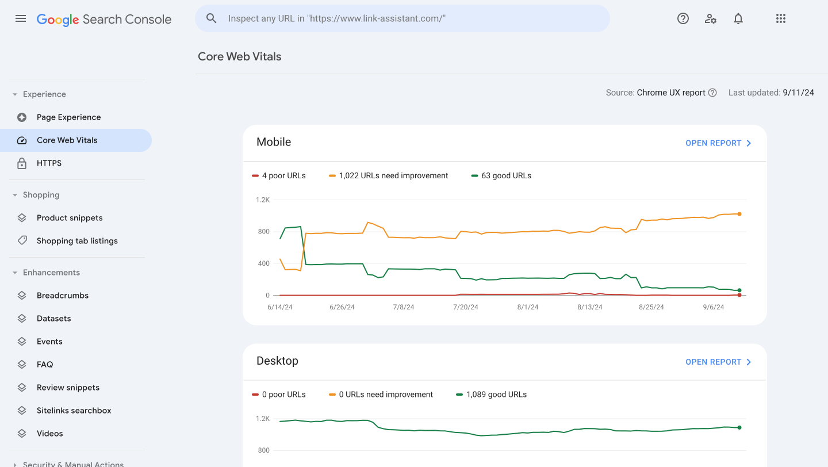Open the Datasets enhancement report

pos(76,319)
